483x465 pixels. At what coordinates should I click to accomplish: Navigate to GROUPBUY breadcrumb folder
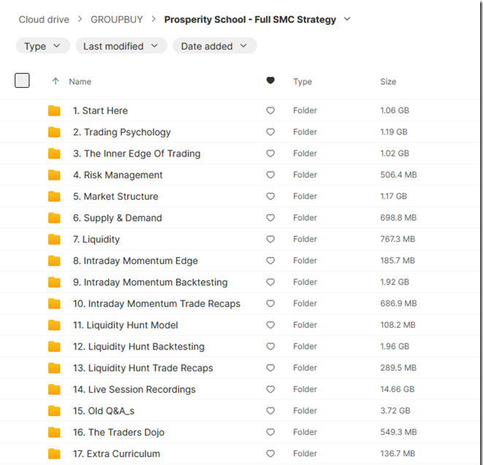click(x=117, y=20)
